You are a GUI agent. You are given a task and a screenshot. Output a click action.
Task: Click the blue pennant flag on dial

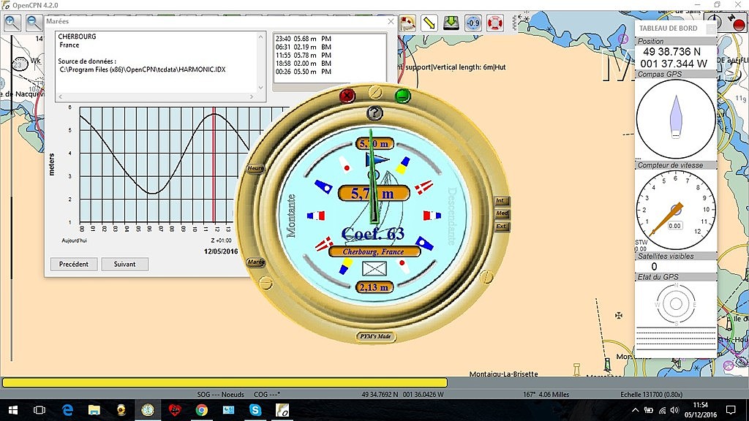pyautogui.click(x=377, y=160)
